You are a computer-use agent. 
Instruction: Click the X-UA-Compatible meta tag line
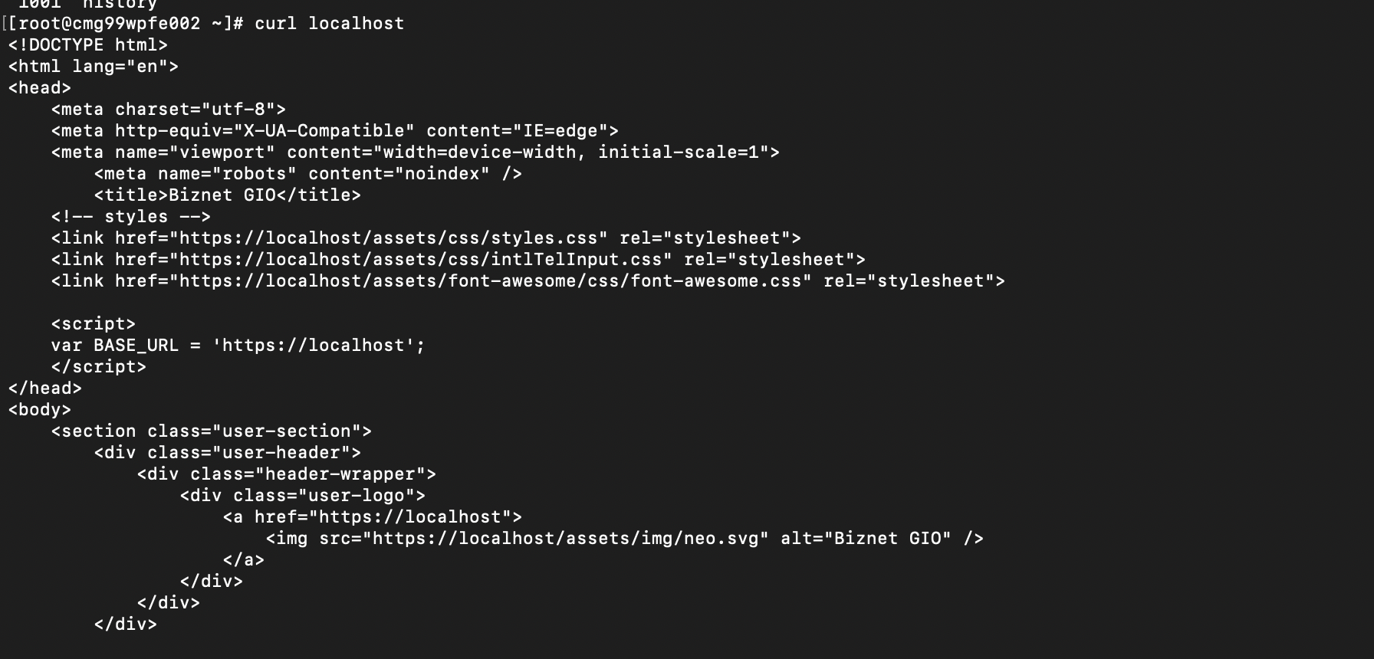[334, 131]
